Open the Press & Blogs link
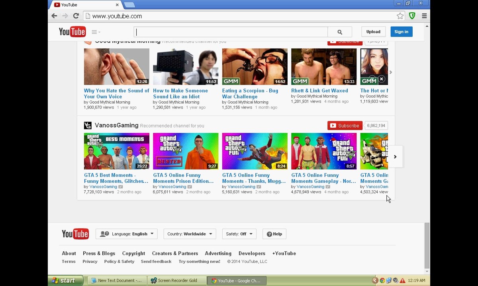The image size is (478, 286). click(99, 253)
